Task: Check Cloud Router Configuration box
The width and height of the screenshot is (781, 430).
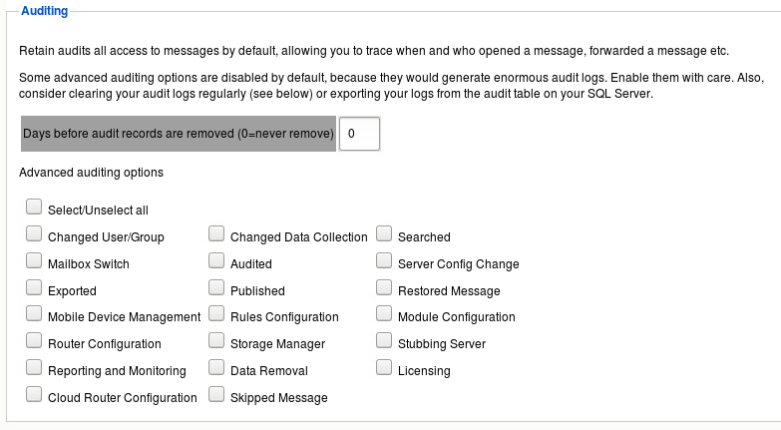Action: pos(34,395)
